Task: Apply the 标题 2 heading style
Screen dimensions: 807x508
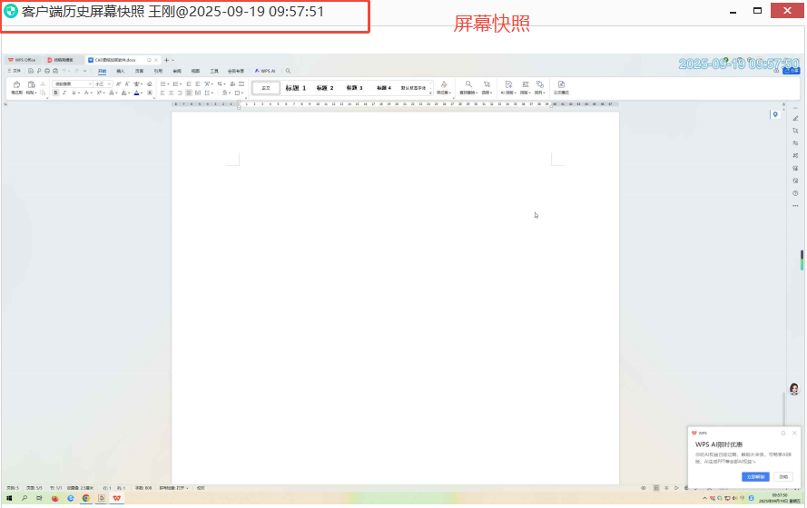Action: [325, 88]
